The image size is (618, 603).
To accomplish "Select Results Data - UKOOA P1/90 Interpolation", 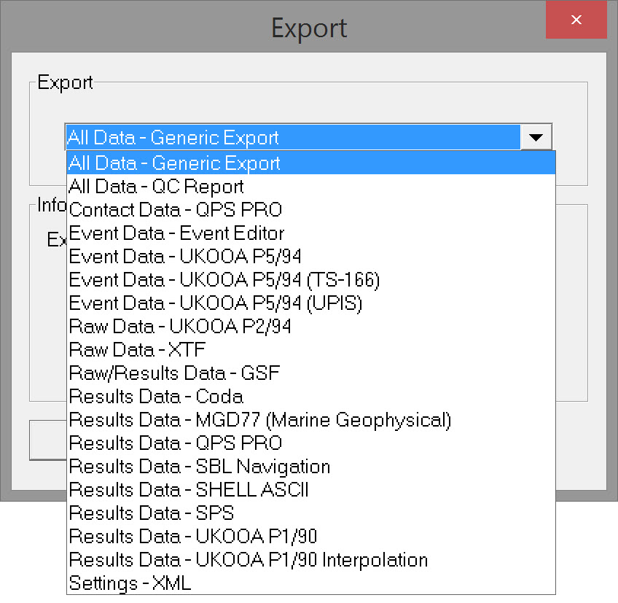I will [249, 560].
